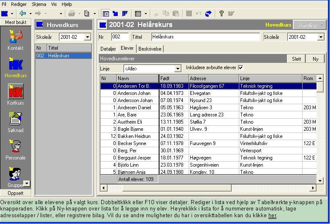The height and width of the screenshot is (224, 330).
Task: Click the grey square save icon
Action: tap(189, 13)
